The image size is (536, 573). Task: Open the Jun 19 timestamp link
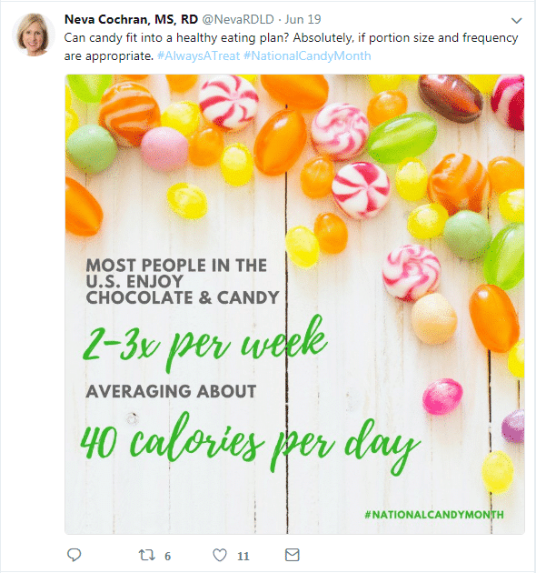303,19
